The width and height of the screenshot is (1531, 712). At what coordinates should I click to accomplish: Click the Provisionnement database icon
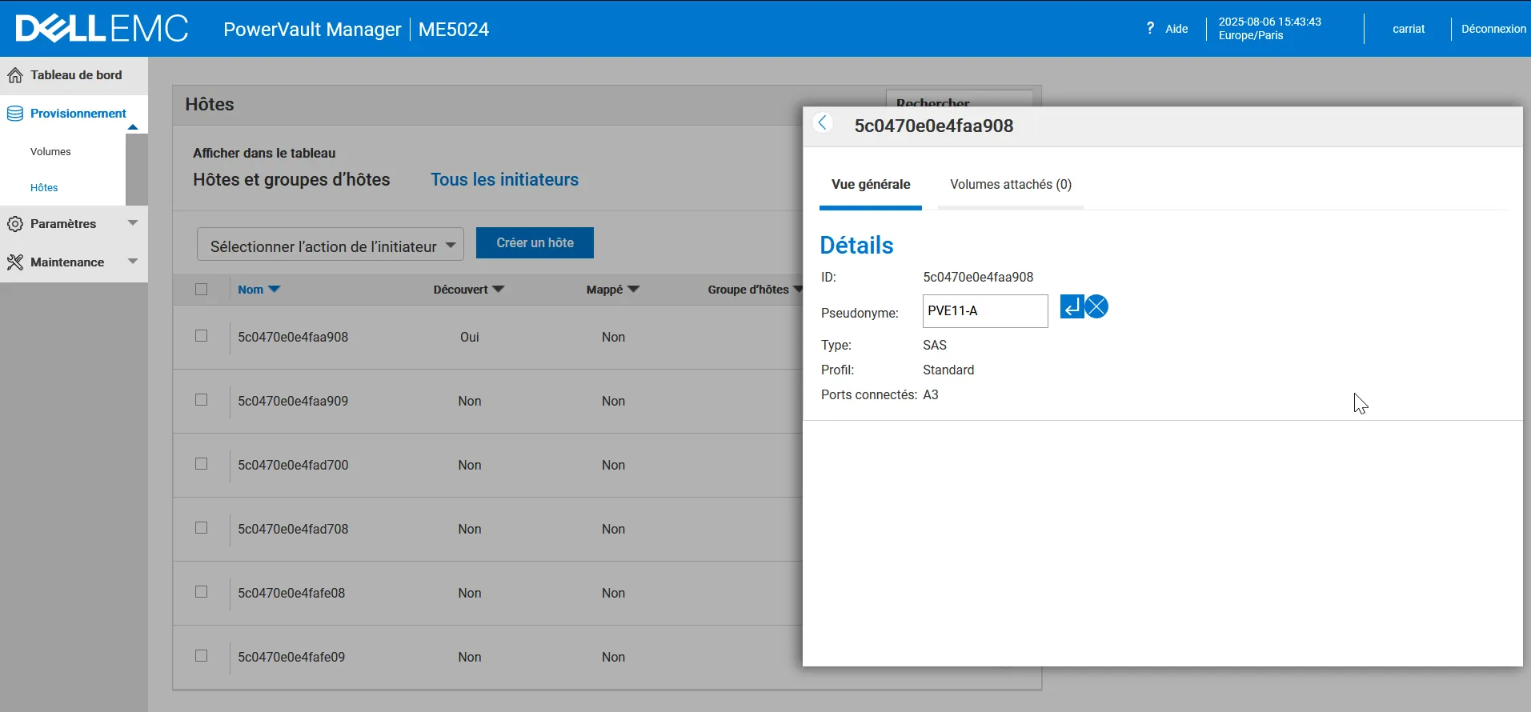tap(15, 114)
